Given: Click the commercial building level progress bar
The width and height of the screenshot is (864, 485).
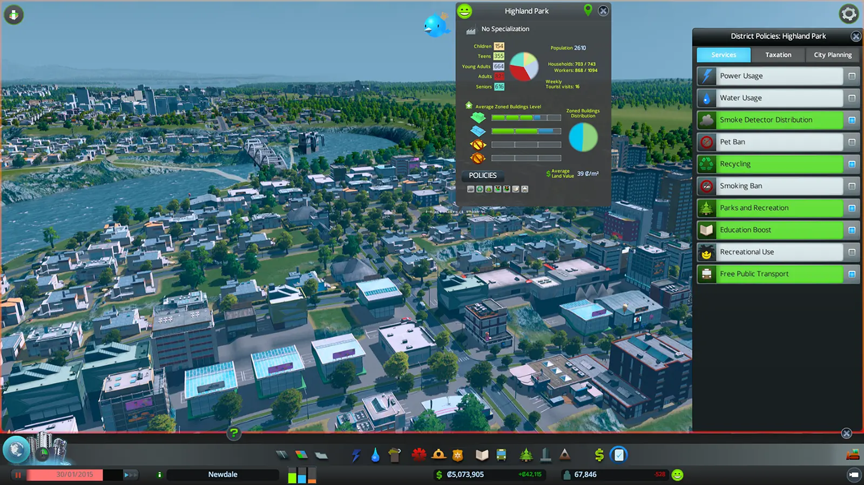Looking at the screenshot, I should pos(526,131).
